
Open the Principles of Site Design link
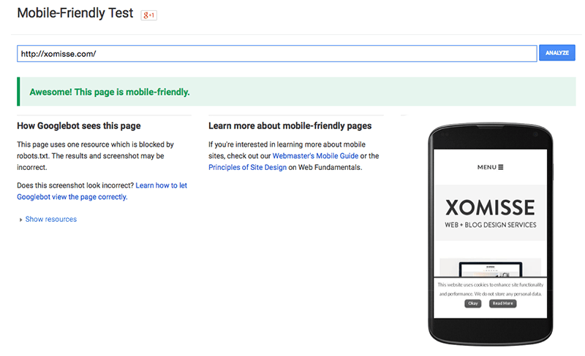pyautogui.click(x=247, y=167)
